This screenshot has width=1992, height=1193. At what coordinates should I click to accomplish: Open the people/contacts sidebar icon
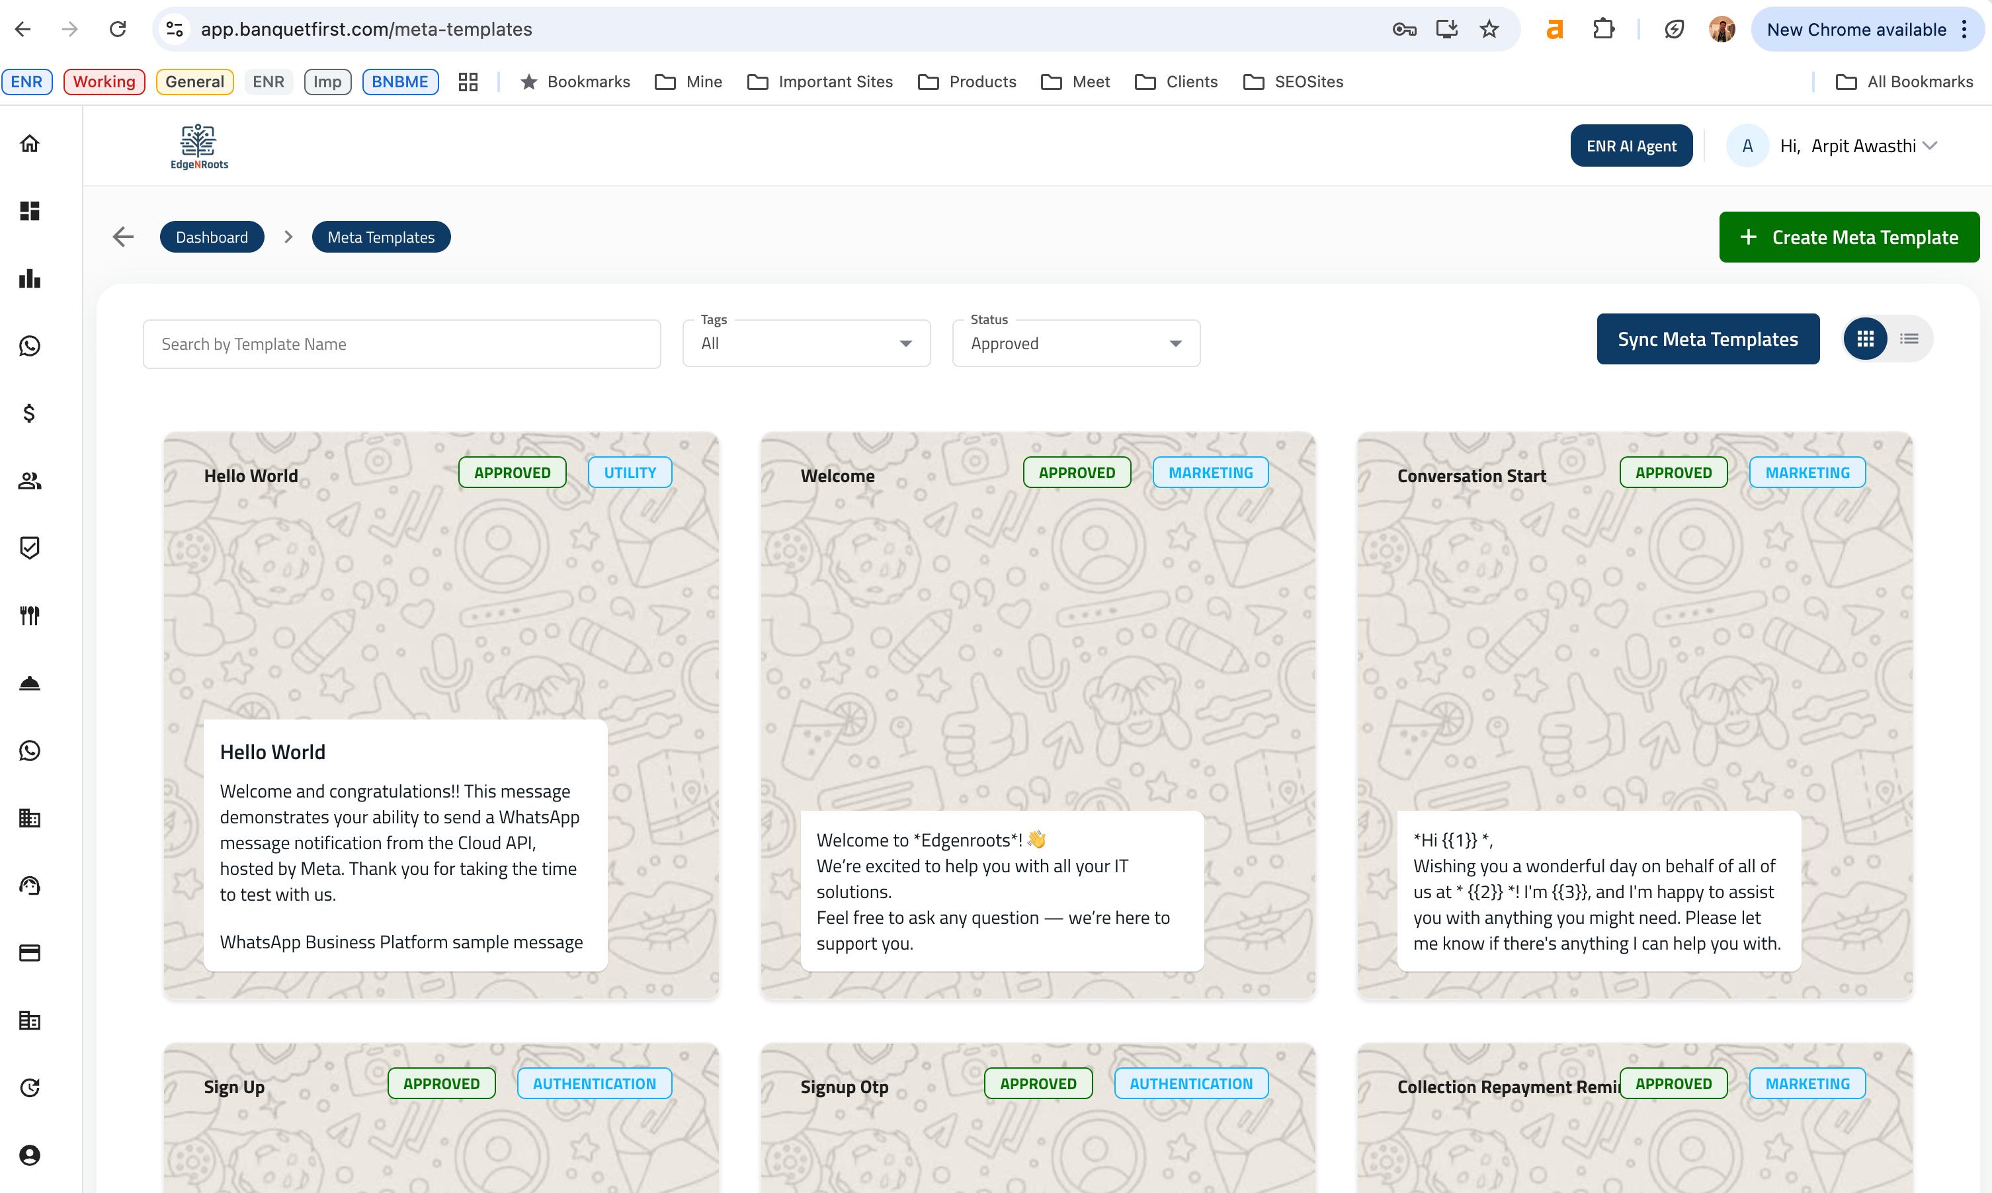pyautogui.click(x=30, y=481)
